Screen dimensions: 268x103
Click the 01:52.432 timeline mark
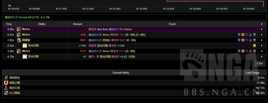115,9
